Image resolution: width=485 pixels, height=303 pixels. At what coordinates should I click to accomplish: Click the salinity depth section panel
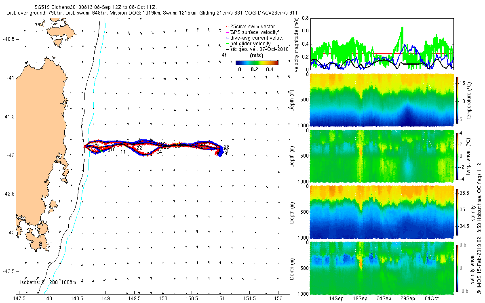pyautogui.click(x=382, y=212)
